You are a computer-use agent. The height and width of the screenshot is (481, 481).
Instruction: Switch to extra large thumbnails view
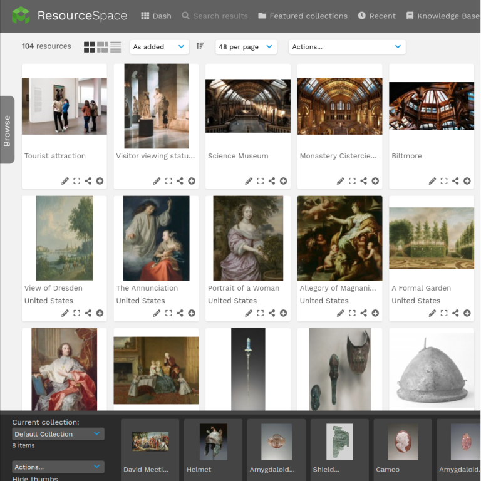pyautogui.click(x=103, y=47)
